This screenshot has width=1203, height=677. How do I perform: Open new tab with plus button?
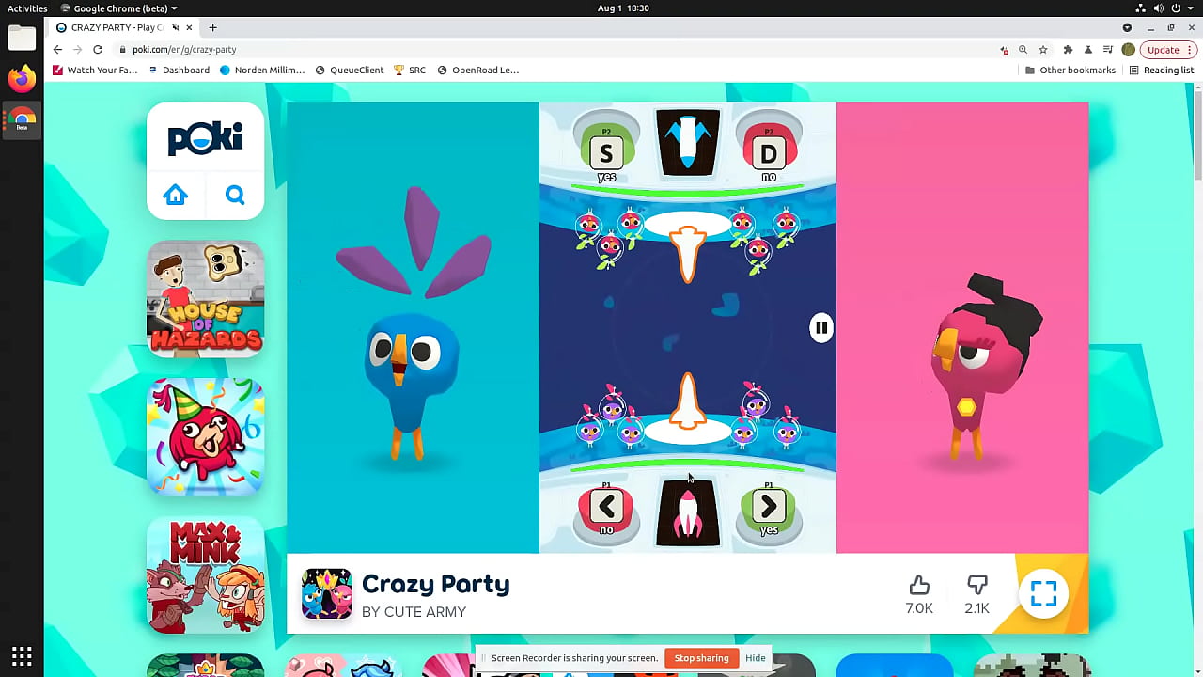(x=213, y=27)
